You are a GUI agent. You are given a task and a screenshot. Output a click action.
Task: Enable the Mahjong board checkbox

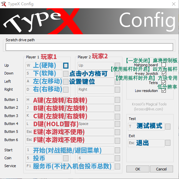point(164,65)
